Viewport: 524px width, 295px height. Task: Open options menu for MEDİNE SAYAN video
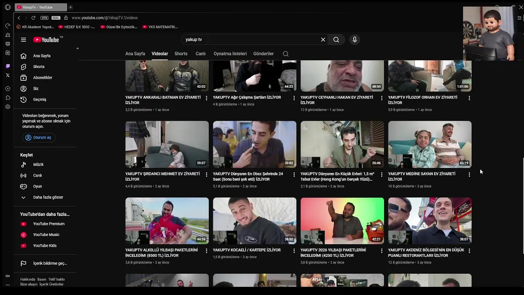469,175
